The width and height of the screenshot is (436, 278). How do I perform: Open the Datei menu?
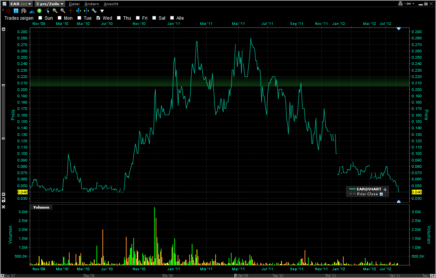coord(74,4)
